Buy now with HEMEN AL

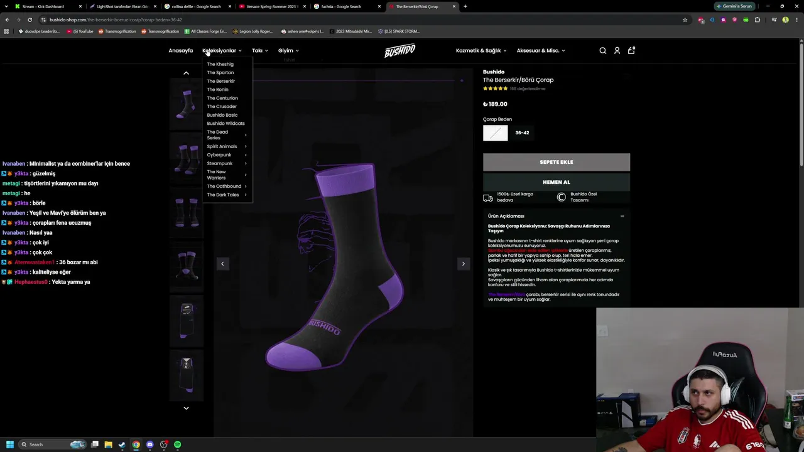tap(557, 182)
